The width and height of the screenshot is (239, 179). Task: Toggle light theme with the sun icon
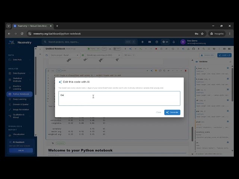(142, 42)
